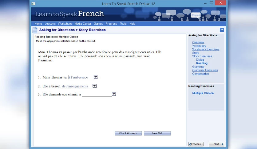Click the 'Asking for Directions > Story Exercises' heading

tap(73, 30)
